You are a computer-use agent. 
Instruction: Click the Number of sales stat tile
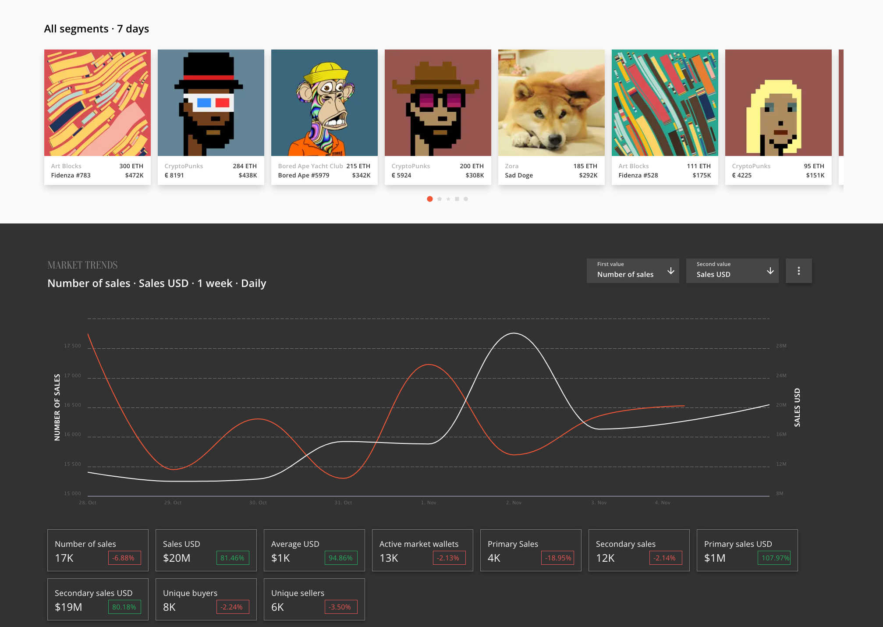98,550
